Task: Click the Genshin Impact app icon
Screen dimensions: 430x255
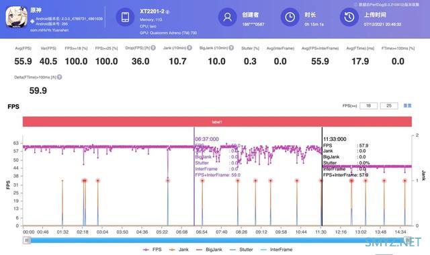Action: coord(16,17)
